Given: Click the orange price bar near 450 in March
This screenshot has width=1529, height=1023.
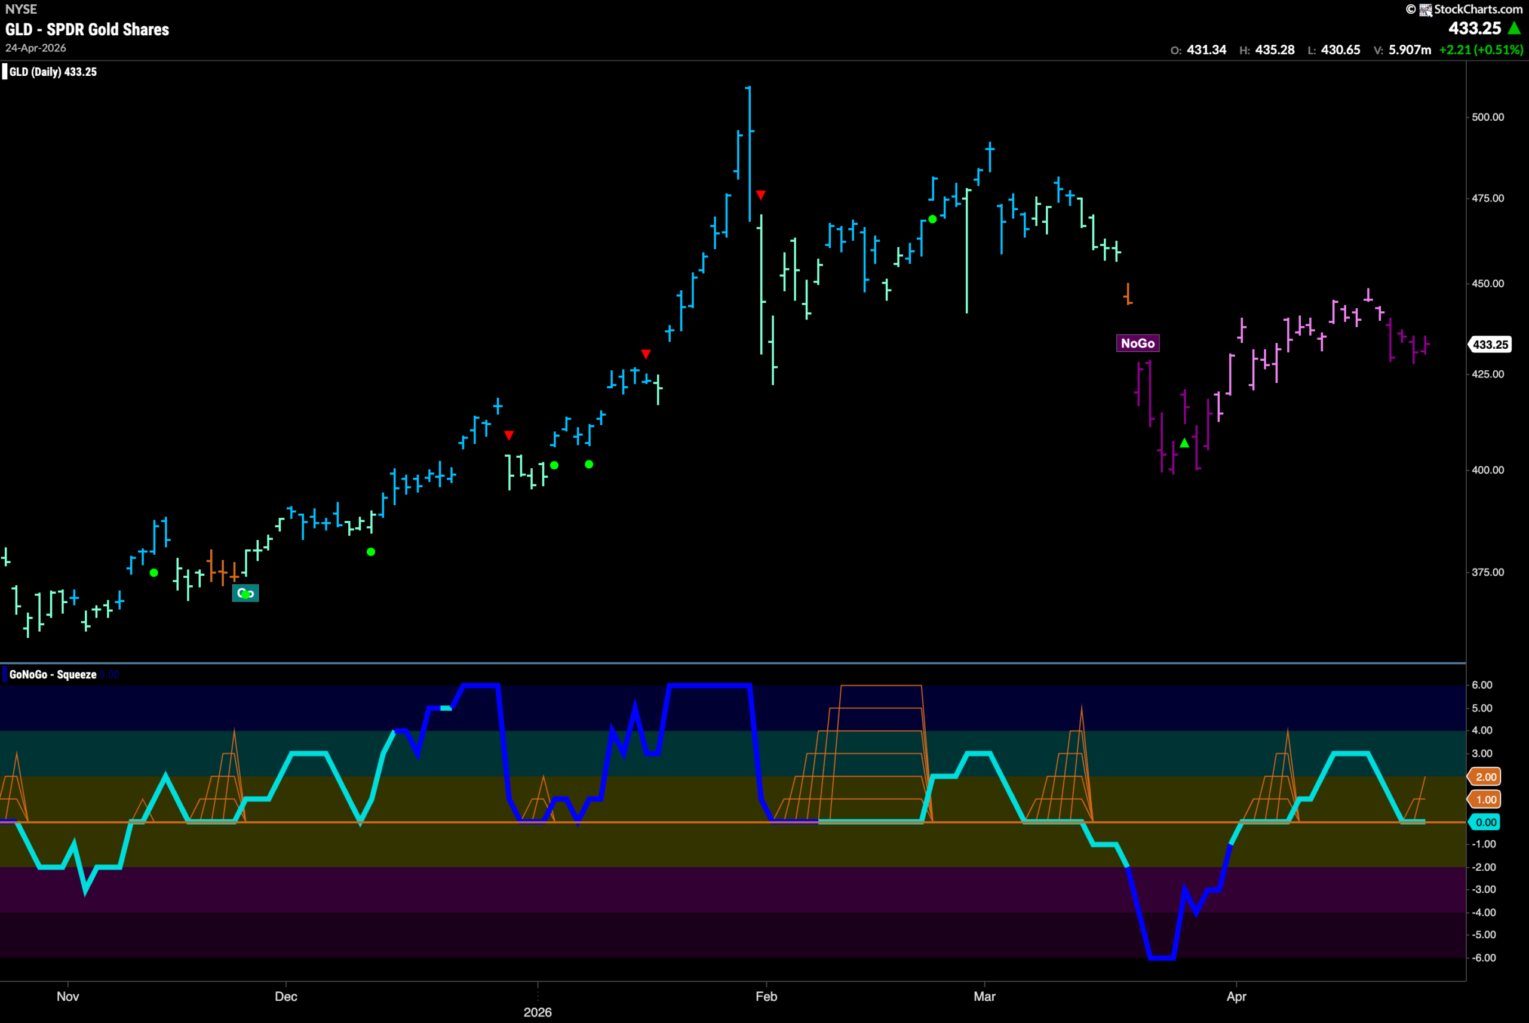Looking at the screenshot, I should click(1128, 294).
